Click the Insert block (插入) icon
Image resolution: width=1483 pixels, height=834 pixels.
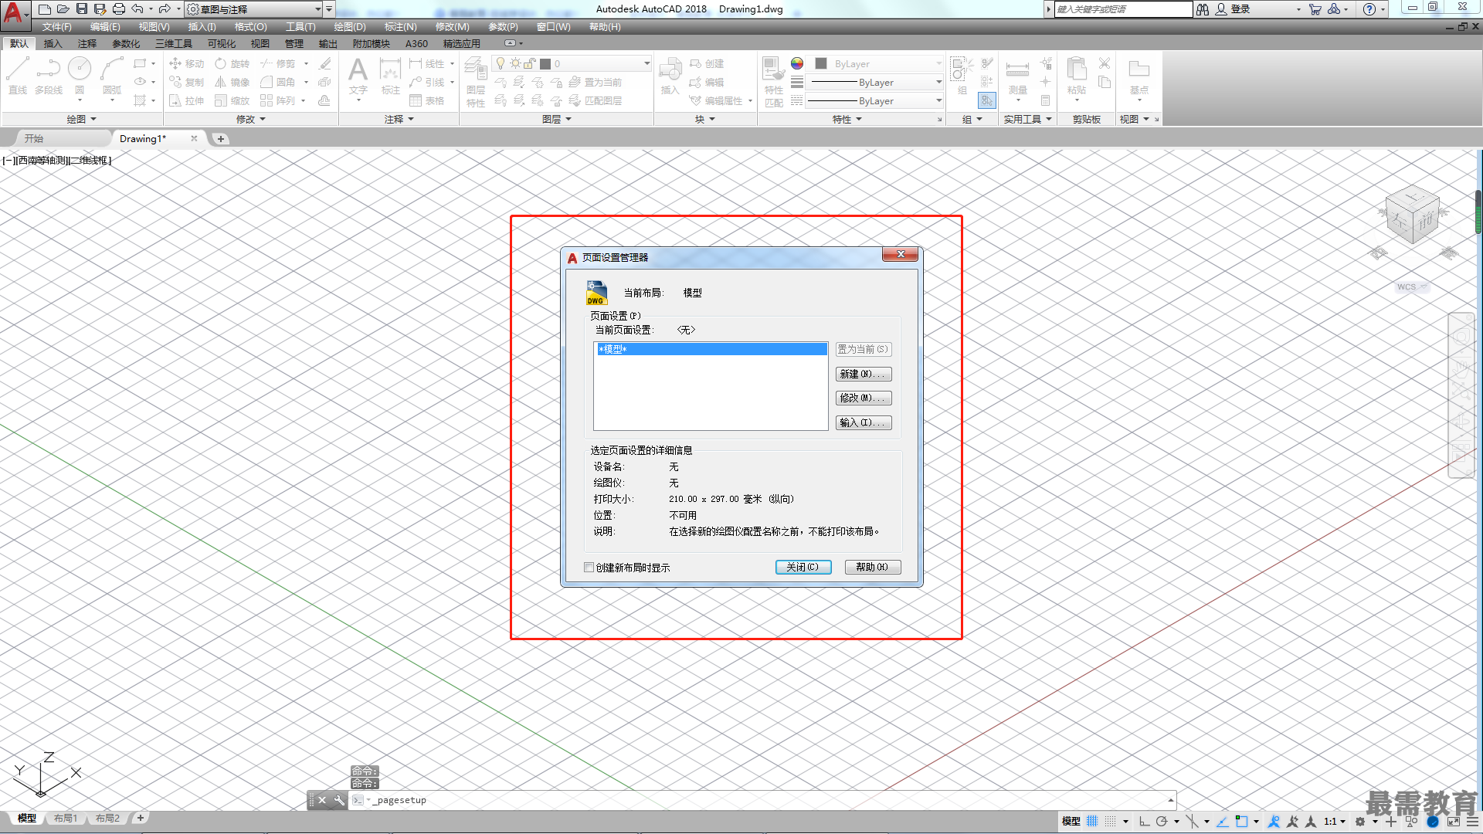tap(670, 77)
